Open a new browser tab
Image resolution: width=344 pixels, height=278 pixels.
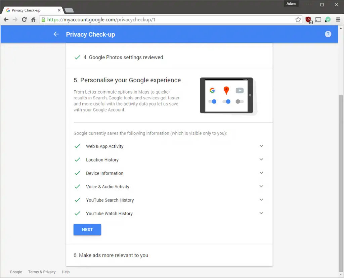click(69, 10)
